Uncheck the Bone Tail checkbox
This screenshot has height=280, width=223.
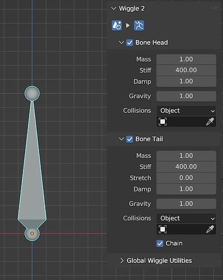click(x=130, y=139)
